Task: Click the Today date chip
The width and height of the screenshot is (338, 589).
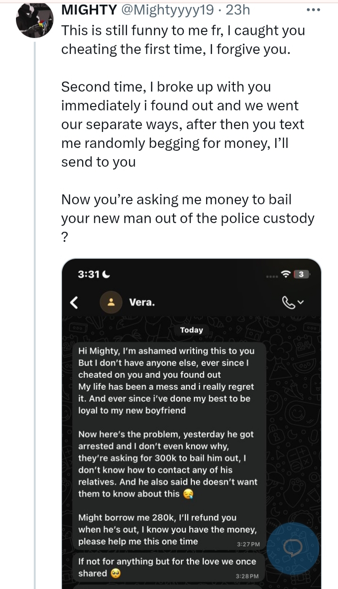Action: tap(192, 330)
